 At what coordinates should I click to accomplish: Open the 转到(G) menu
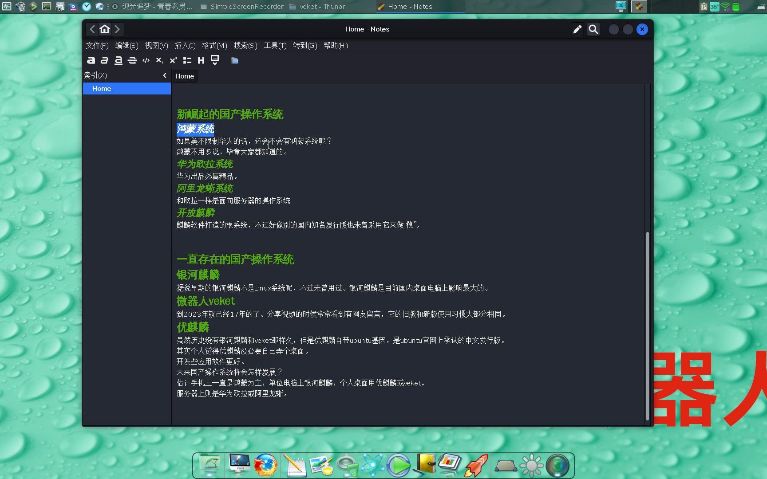click(305, 45)
